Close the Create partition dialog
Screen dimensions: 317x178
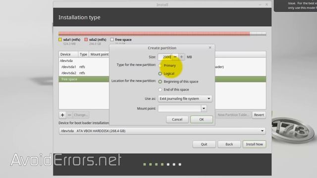click(x=210, y=47)
